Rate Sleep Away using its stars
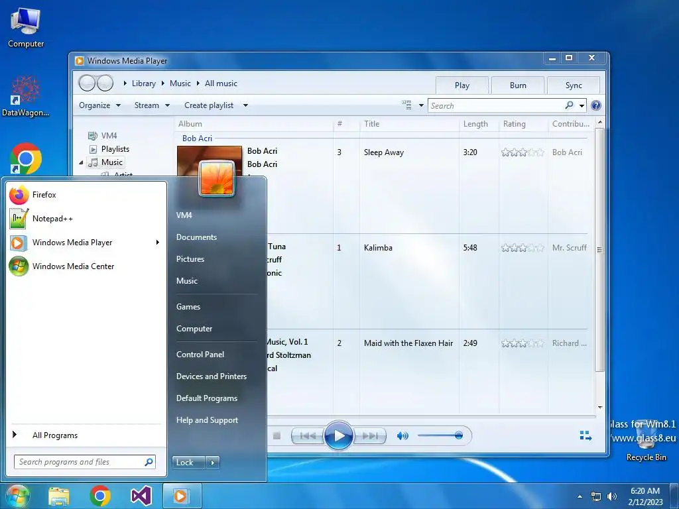The height and width of the screenshot is (509, 679). point(523,152)
